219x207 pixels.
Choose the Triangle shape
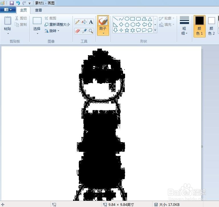(x=150, y=19)
